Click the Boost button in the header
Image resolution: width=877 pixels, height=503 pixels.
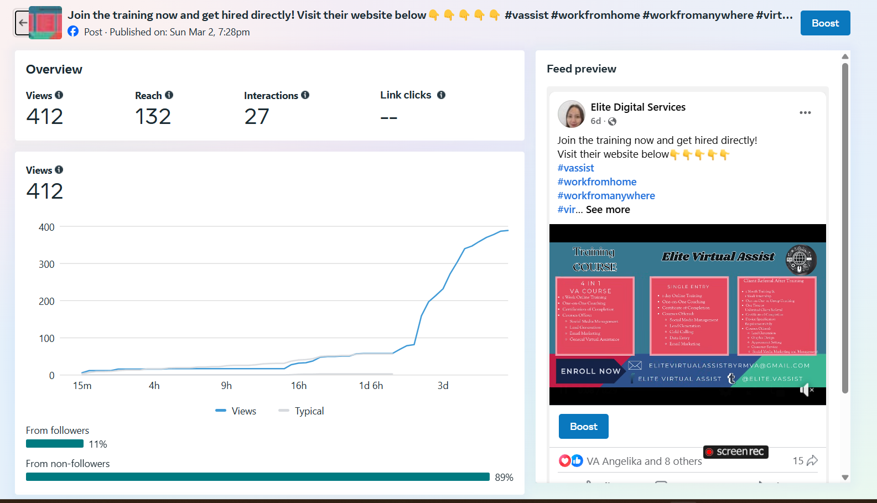point(825,23)
